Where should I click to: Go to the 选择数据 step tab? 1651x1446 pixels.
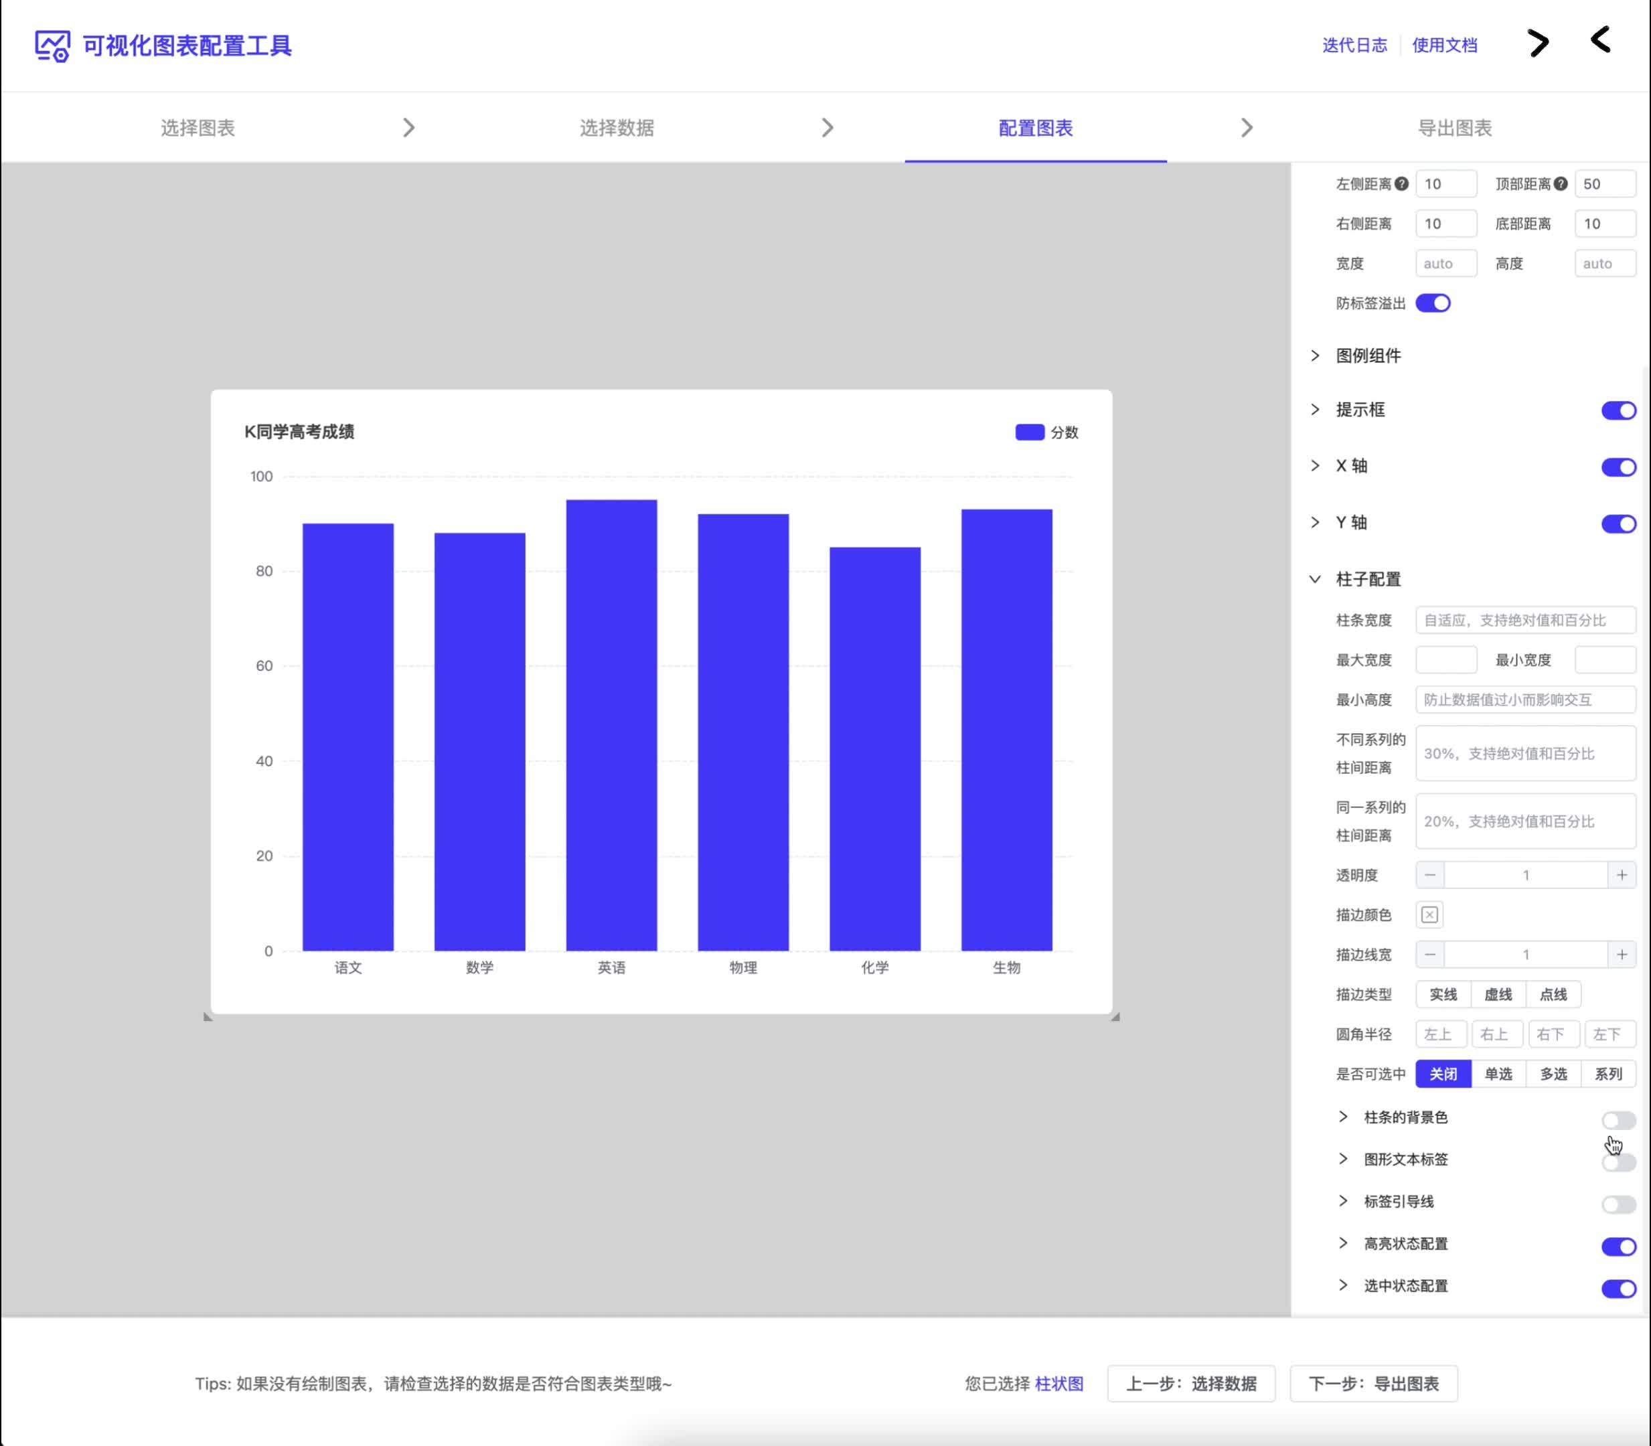(x=617, y=127)
